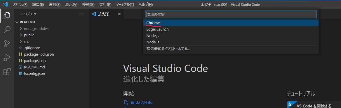Choose 拡張機能をインストールする... option
341x108 pixels.
pyautogui.click(x=231, y=49)
